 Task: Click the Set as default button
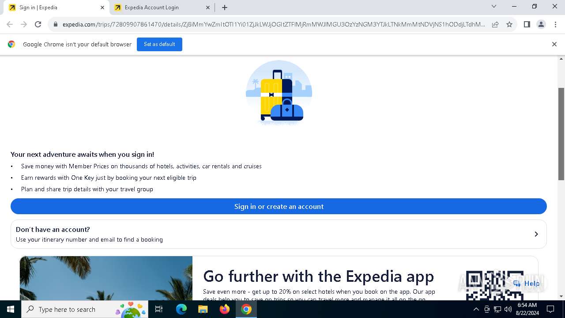tap(159, 44)
